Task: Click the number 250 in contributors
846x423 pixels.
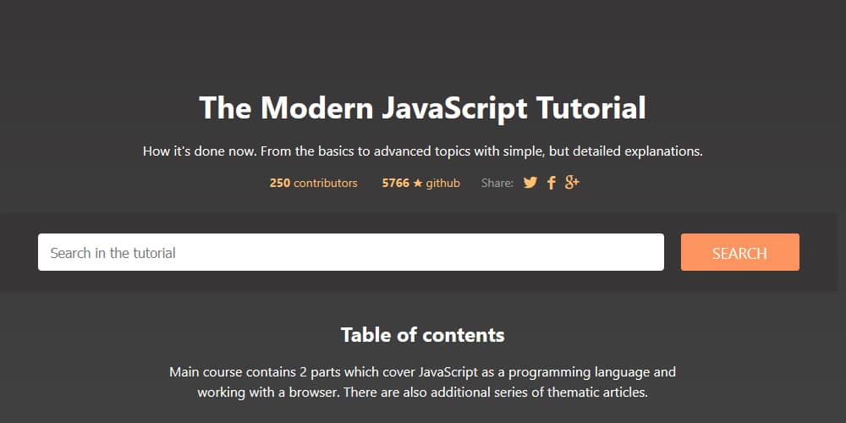Action: 280,183
